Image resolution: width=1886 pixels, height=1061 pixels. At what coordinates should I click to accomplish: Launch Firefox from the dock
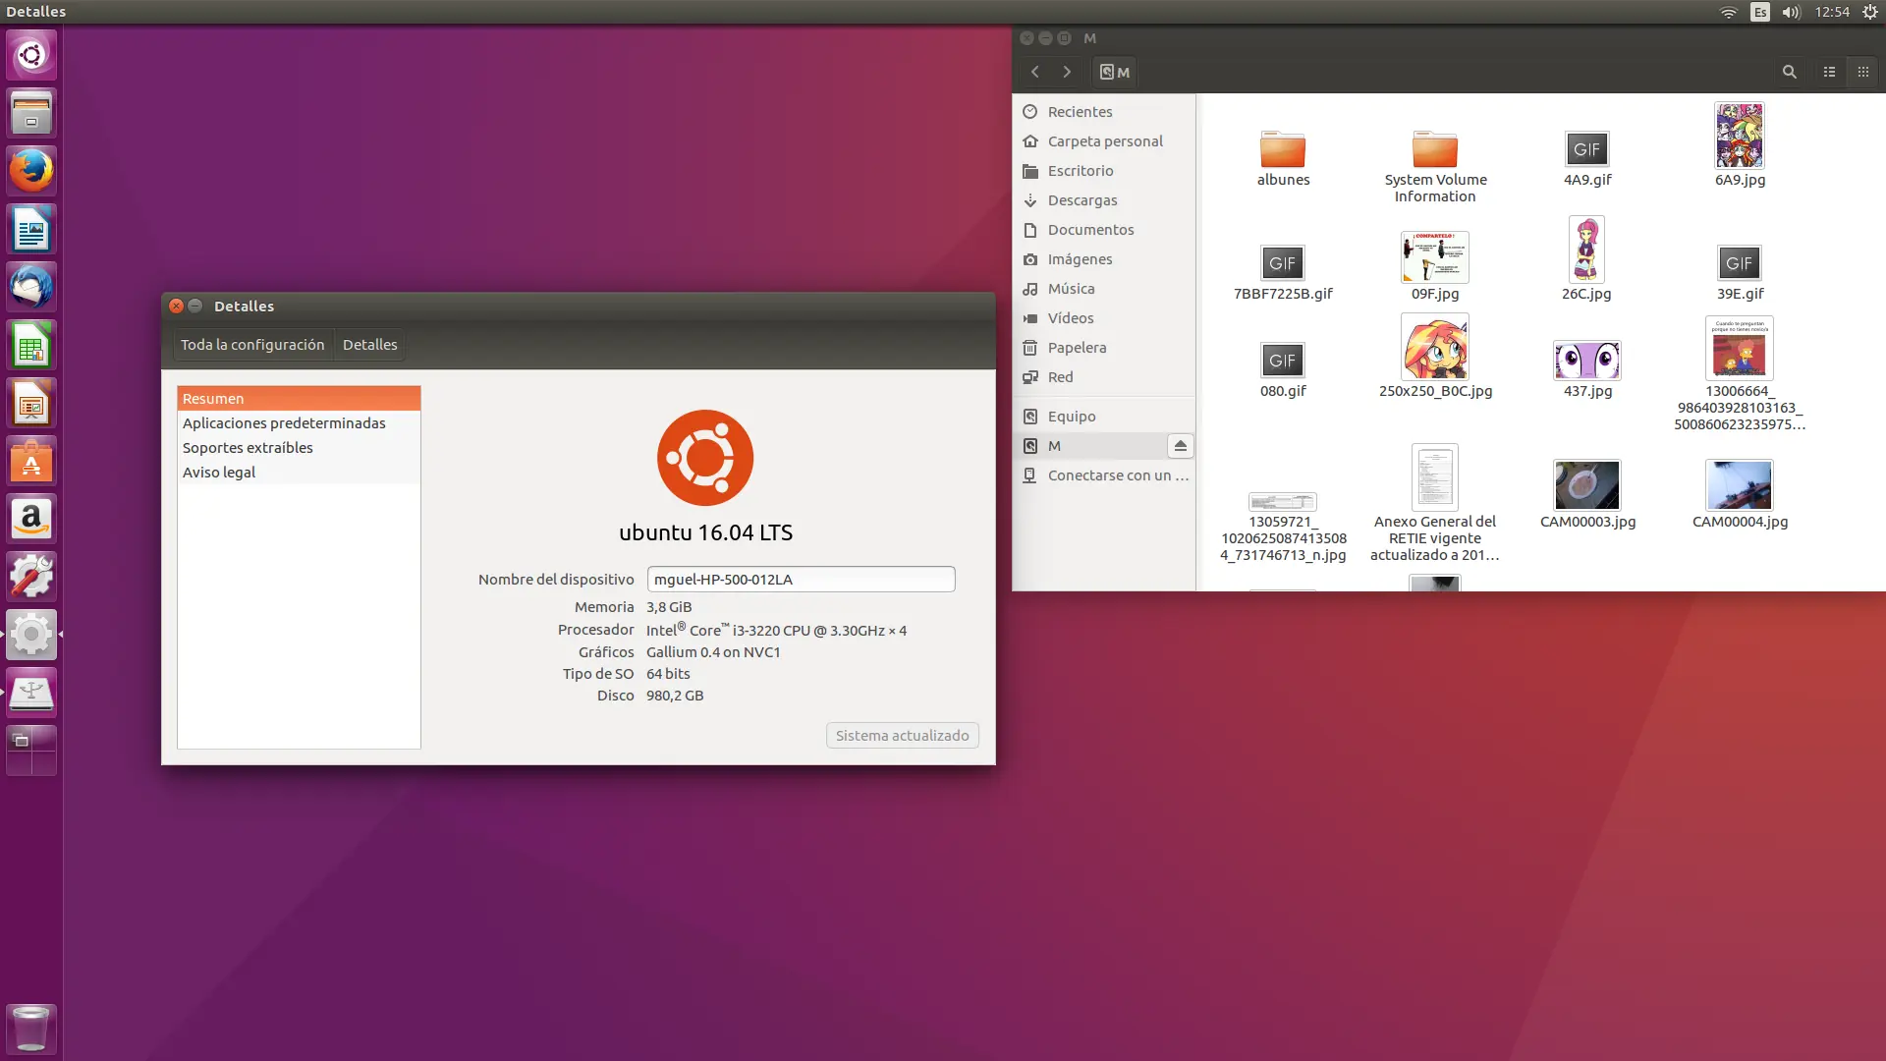(x=30, y=169)
